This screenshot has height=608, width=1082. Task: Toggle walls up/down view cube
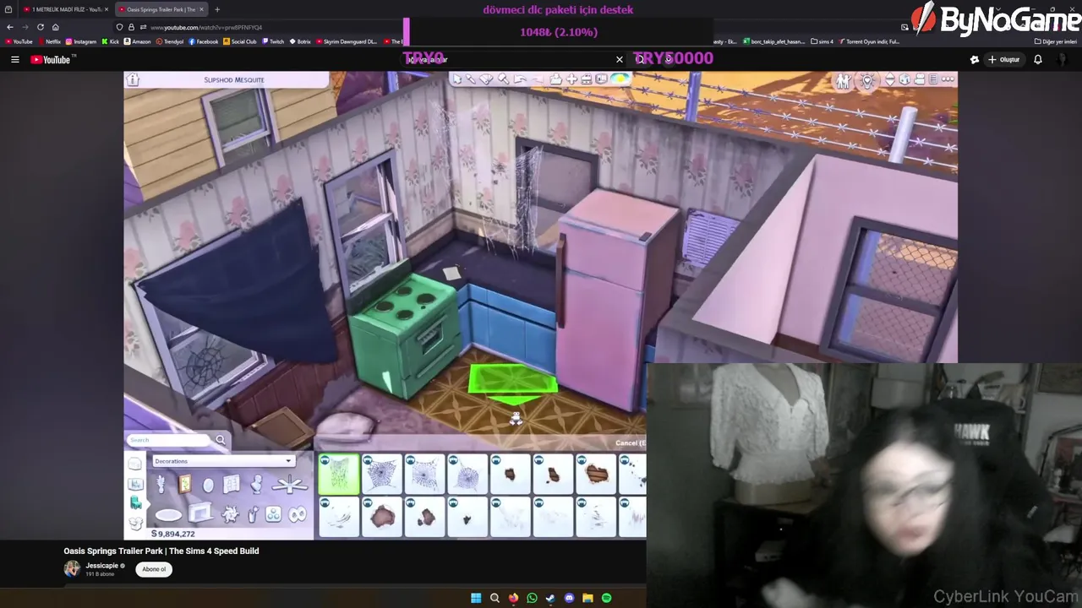[x=904, y=79]
